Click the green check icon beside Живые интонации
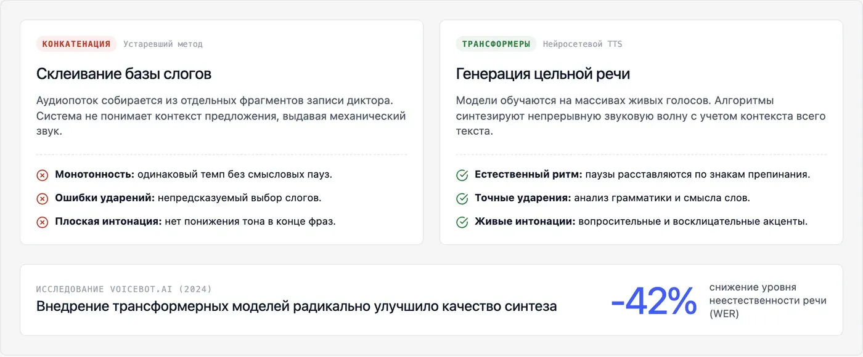The height and width of the screenshot is (357, 863). click(462, 222)
